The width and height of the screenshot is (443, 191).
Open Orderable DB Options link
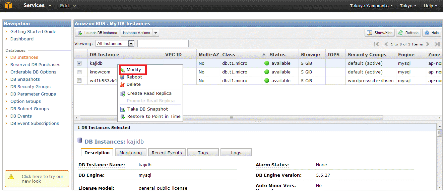(33, 72)
